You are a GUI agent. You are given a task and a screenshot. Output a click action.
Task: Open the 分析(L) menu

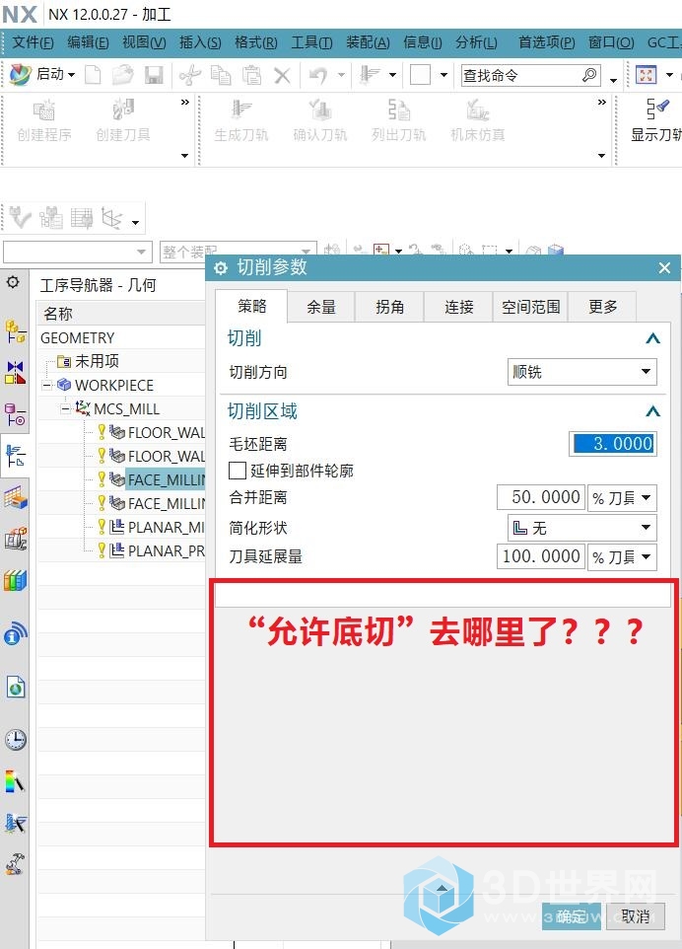[476, 42]
